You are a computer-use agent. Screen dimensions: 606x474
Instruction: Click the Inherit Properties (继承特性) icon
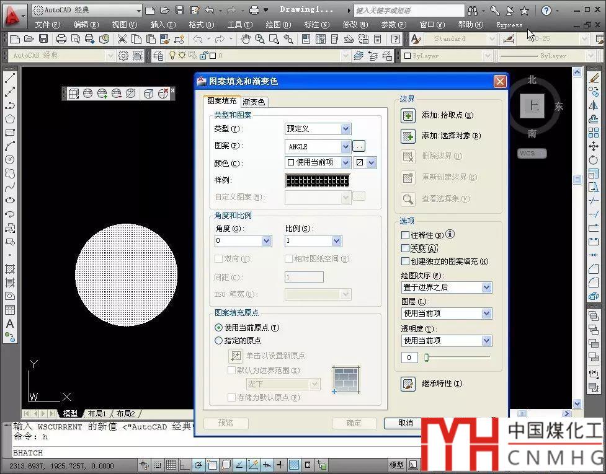(x=408, y=384)
